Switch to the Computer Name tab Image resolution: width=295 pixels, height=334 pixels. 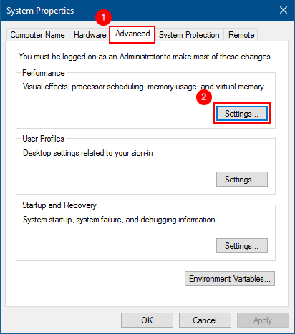(x=37, y=35)
